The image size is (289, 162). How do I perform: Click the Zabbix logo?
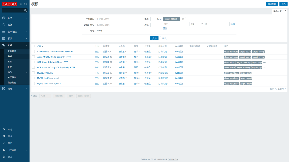coord(9,4)
